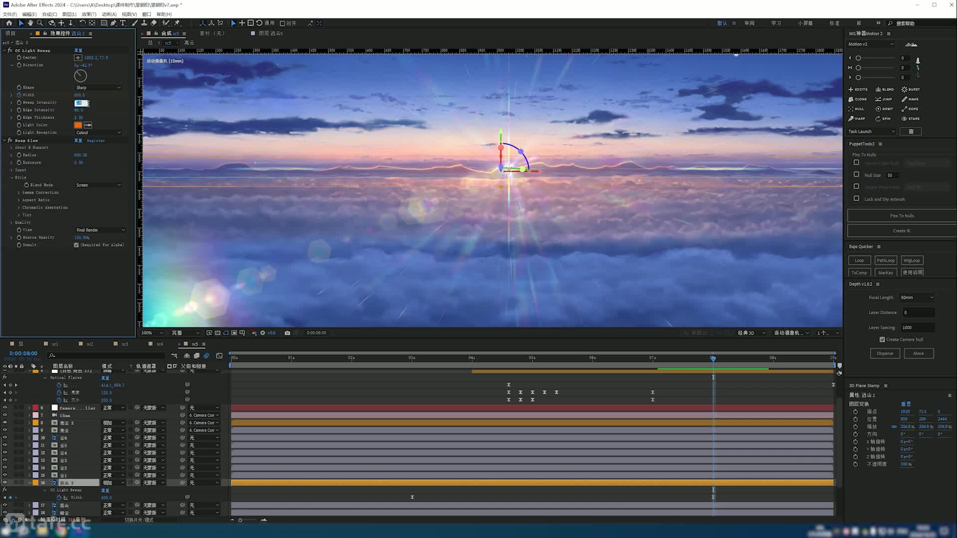
Task: Open the Light Reception dropdown set to Cutout
Action: coord(98,133)
